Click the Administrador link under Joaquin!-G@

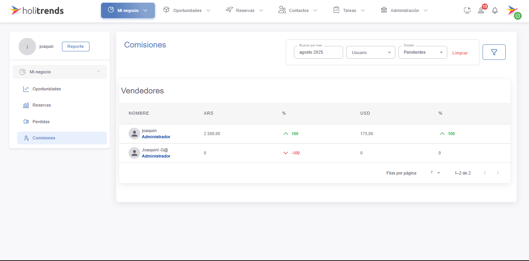[156, 156]
